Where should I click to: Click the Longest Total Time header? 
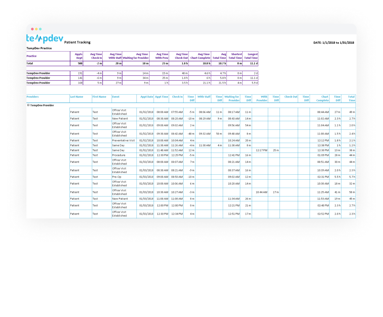click(251, 56)
